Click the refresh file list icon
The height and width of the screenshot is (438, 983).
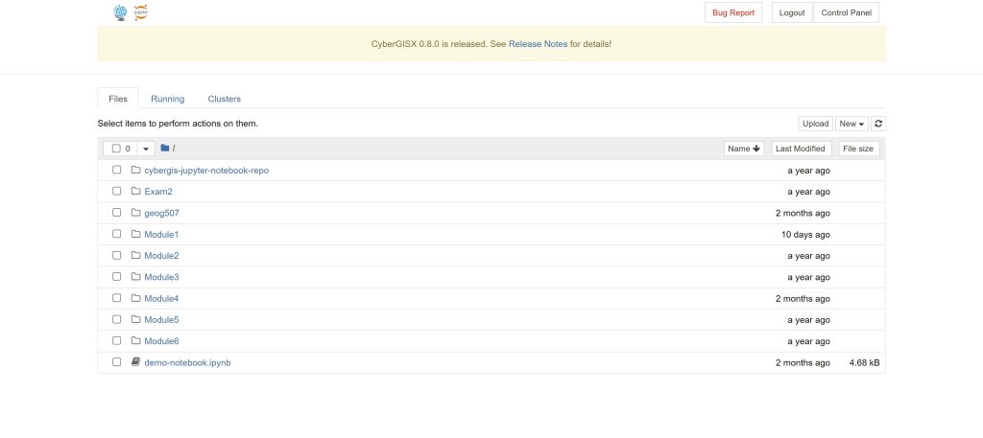[877, 124]
